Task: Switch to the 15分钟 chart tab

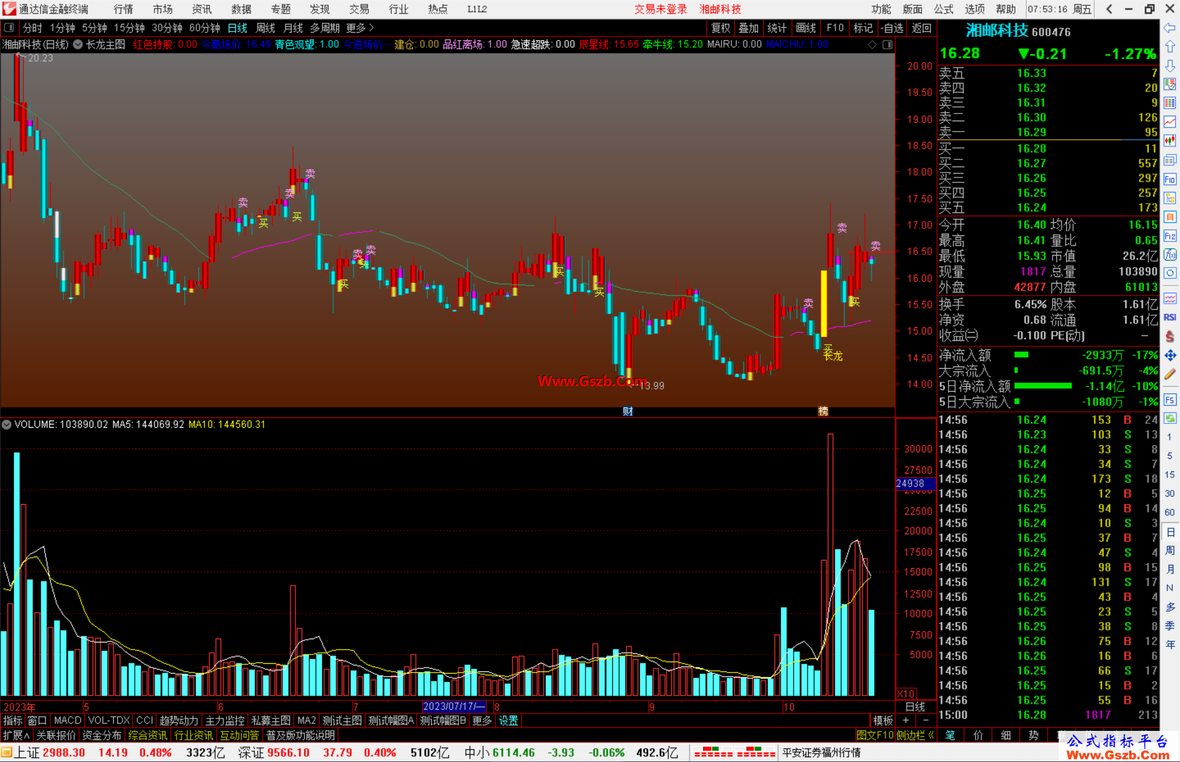Action: 129,28
